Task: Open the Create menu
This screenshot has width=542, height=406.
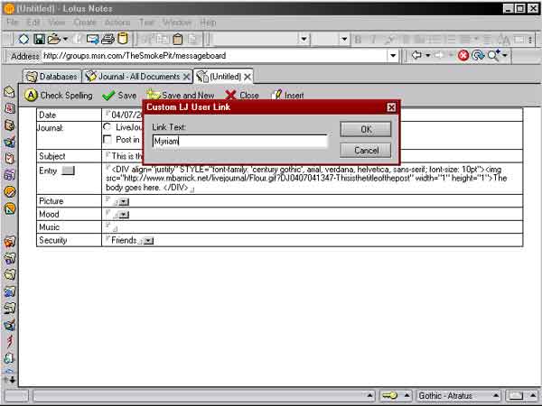Action: [x=85, y=23]
